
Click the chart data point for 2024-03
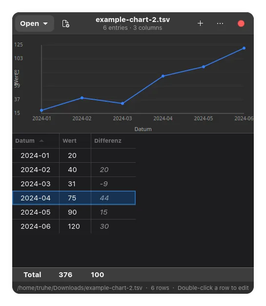(123, 104)
